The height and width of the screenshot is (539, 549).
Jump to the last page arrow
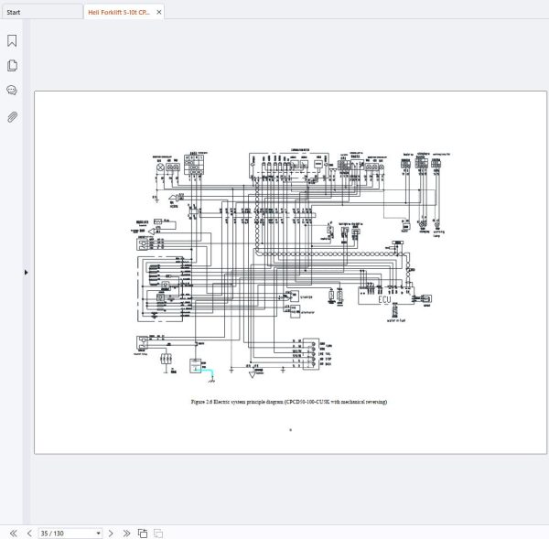coord(126,533)
